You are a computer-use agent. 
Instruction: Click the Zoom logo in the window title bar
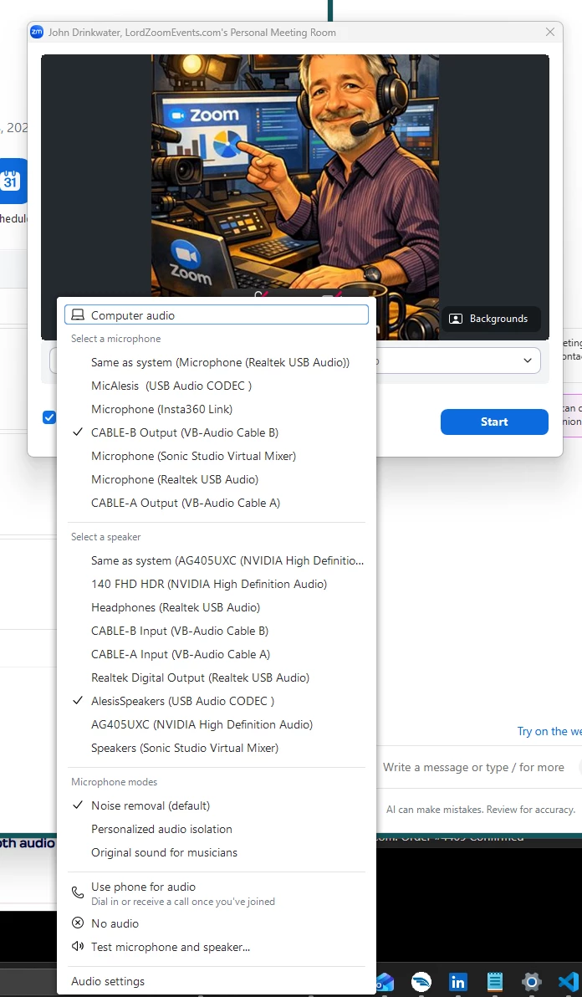coord(37,32)
